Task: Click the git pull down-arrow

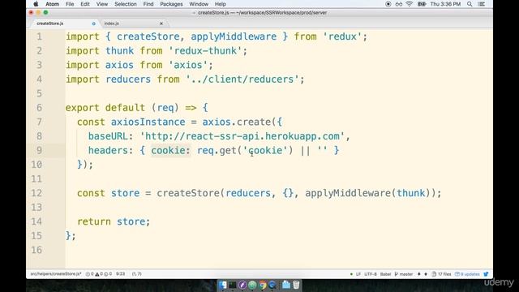Action: pos(418,274)
